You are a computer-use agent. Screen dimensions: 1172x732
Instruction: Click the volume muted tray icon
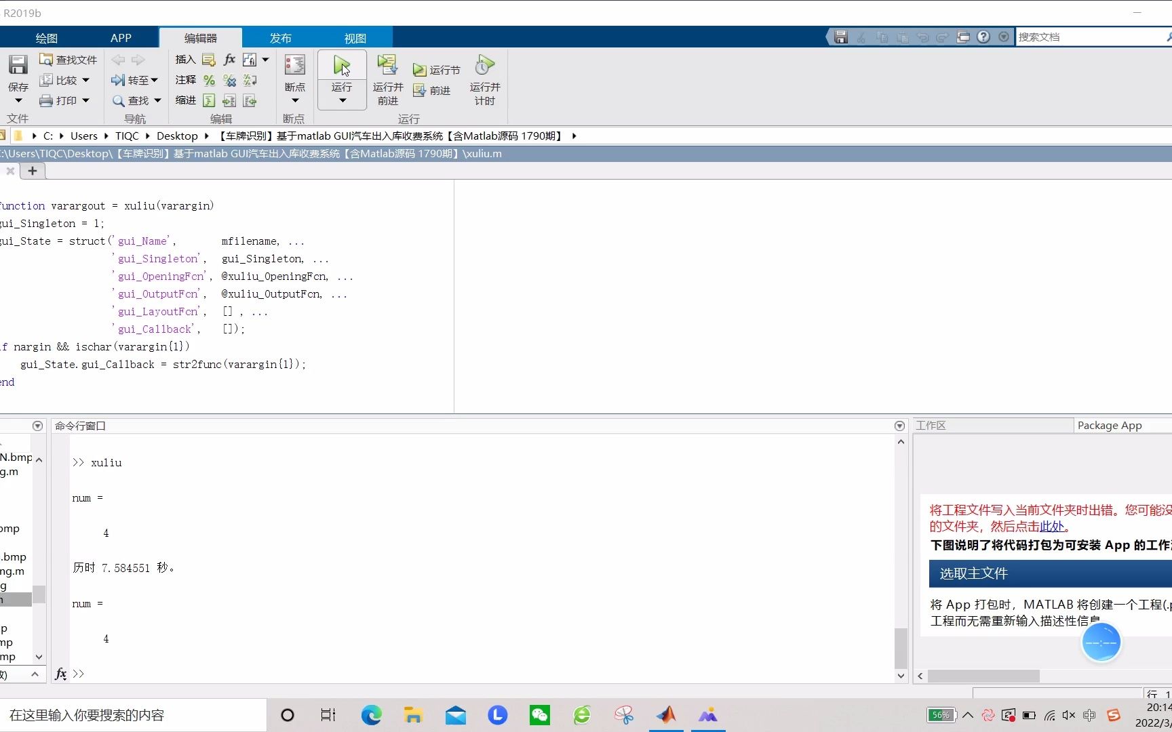[1069, 715]
